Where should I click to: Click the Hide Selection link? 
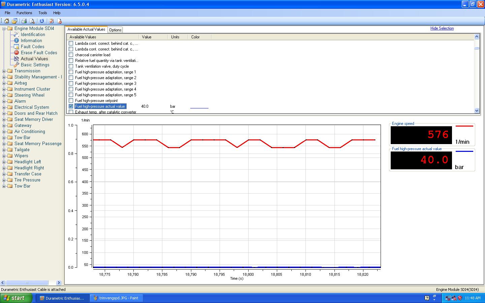pyautogui.click(x=442, y=28)
